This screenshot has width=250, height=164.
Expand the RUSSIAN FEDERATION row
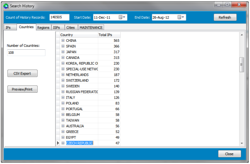63,92
